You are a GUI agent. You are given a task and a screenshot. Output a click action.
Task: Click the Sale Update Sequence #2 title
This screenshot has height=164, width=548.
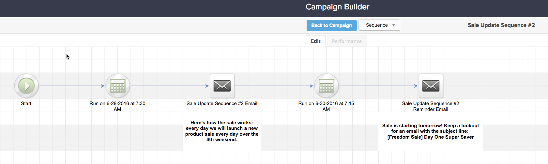(x=501, y=25)
